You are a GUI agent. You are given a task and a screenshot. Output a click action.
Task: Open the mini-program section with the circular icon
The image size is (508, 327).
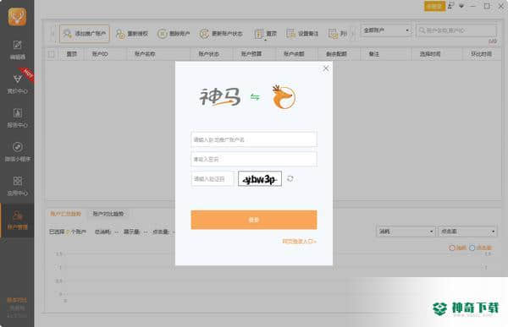click(x=17, y=152)
